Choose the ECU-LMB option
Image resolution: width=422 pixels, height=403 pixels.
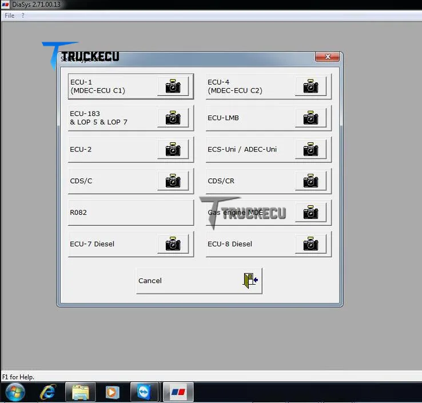coord(269,118)
